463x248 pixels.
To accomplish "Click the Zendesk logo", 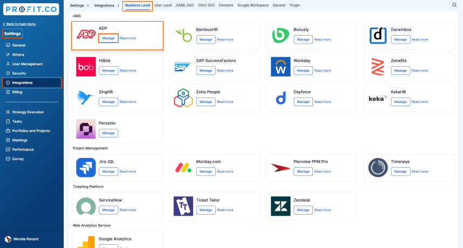I will [281, 206].
